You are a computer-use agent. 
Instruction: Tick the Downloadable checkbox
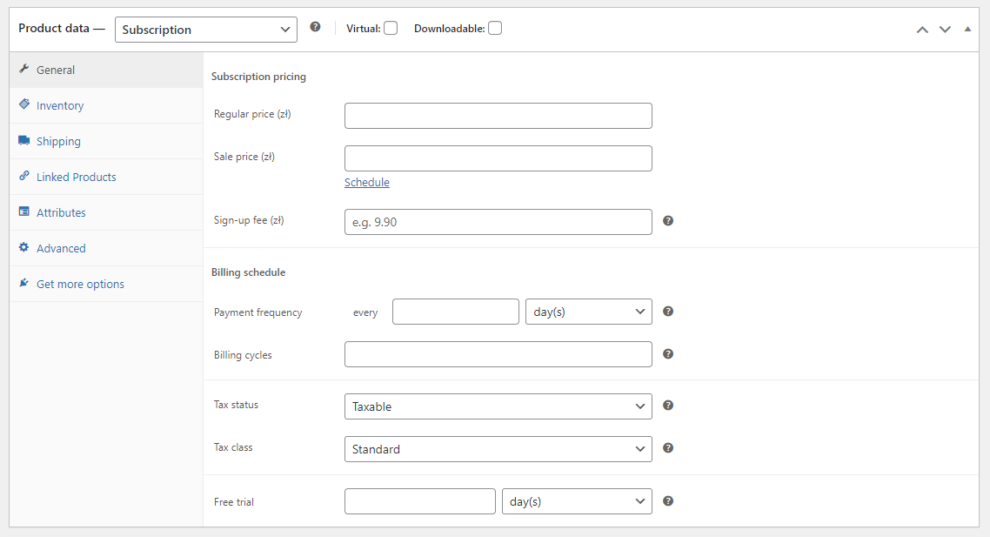click(x=495, y=29)
